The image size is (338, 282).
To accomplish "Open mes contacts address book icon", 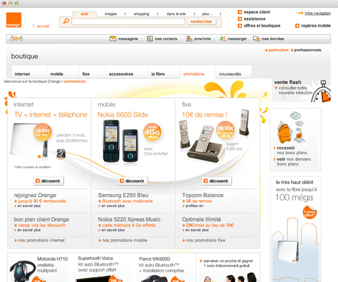I will pos(150,39).
